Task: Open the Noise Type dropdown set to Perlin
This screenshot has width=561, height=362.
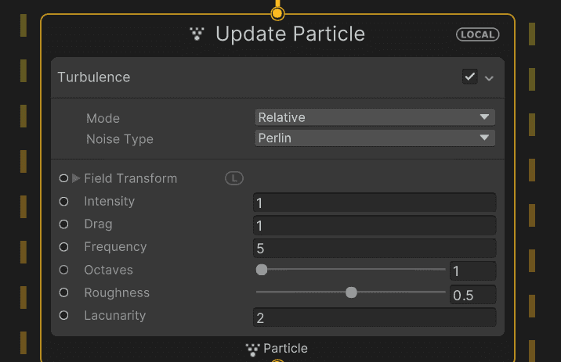Action: pyautogui.click(x=375, y=138)
